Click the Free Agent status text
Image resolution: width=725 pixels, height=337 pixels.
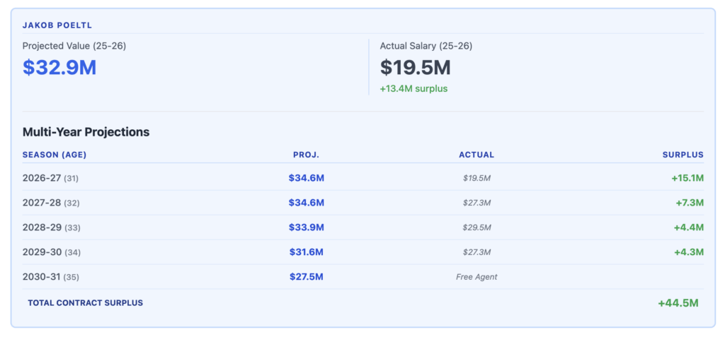[476, 277]
